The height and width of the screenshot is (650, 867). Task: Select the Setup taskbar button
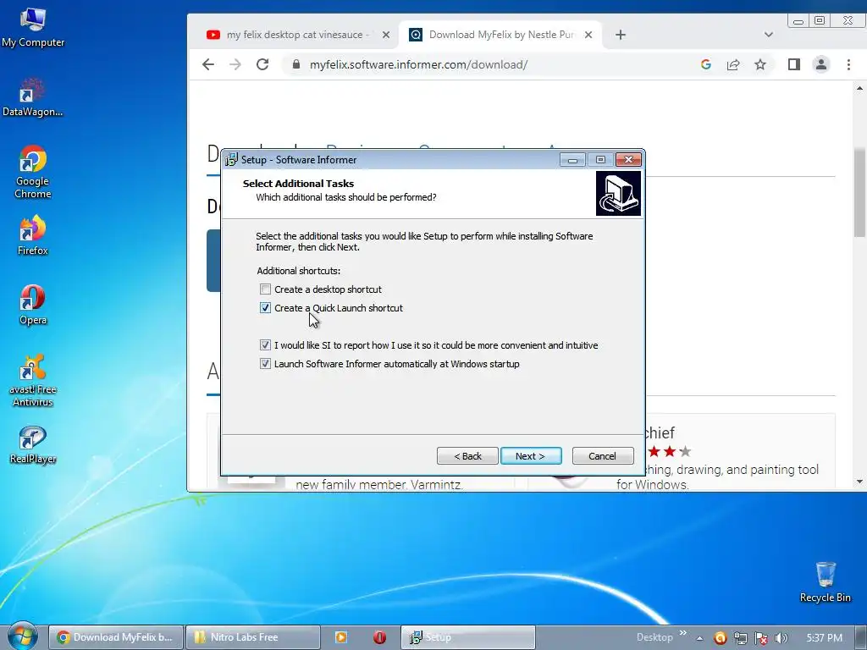(x=467, y=637)
